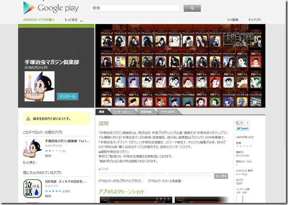Click the Google Play logo
This screenshot has height=205, width=288.
click(51, 8)
